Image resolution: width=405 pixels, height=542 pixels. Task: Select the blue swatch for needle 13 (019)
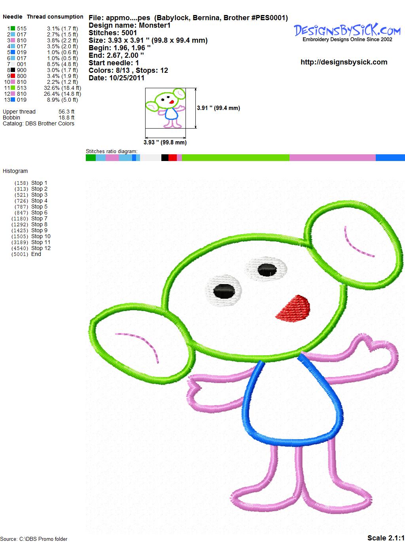pyautogui.click(x=13, y=100)
